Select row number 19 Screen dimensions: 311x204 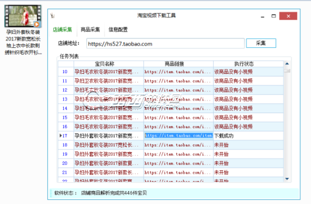66,154
